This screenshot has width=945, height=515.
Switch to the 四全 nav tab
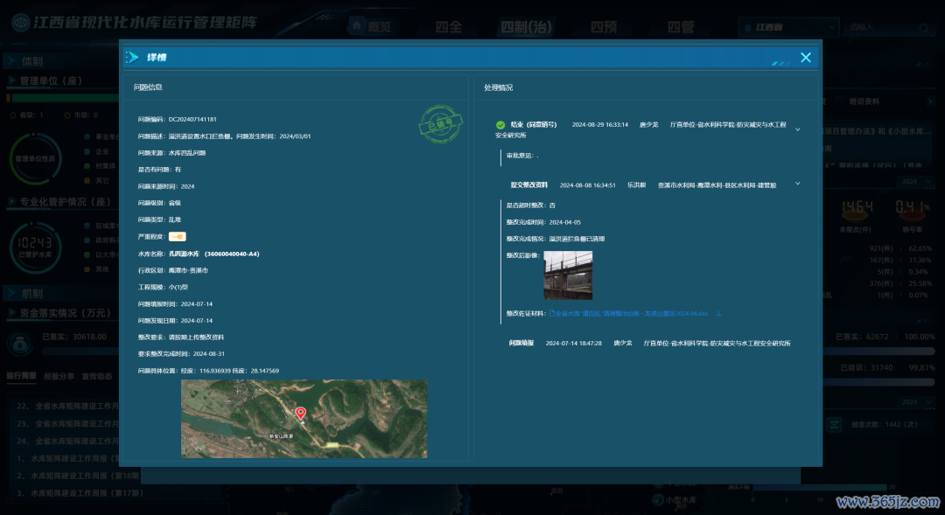point(449,26)
